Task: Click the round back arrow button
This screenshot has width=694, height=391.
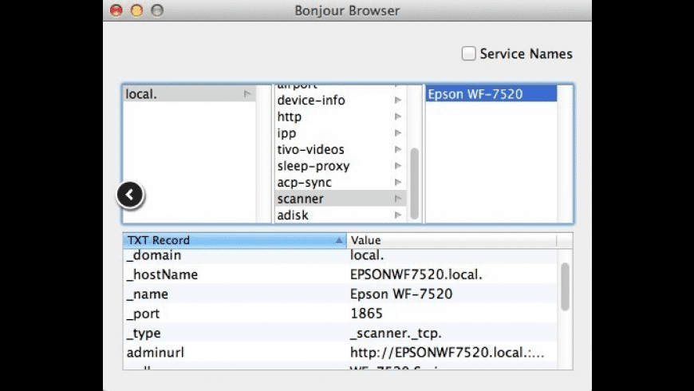Action: (x=130, y=195)
